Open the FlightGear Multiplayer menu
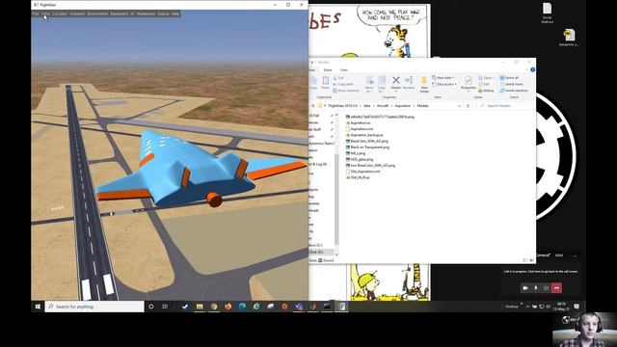This screenshot has height=347, width=617. coord(146,13)
